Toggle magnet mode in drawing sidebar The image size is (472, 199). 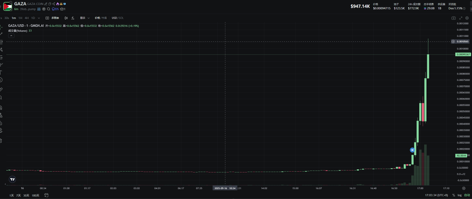tap(2, 107)
